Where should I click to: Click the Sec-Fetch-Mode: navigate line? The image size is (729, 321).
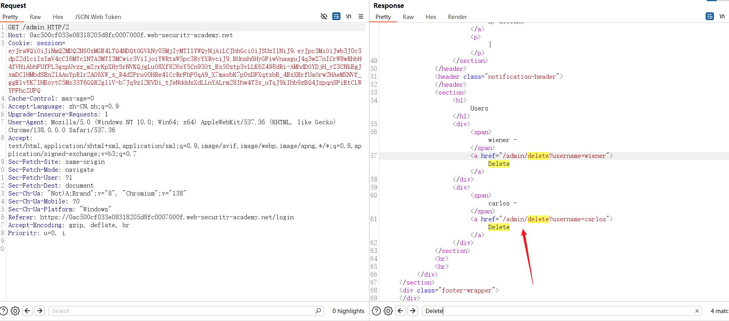(51, 170)
